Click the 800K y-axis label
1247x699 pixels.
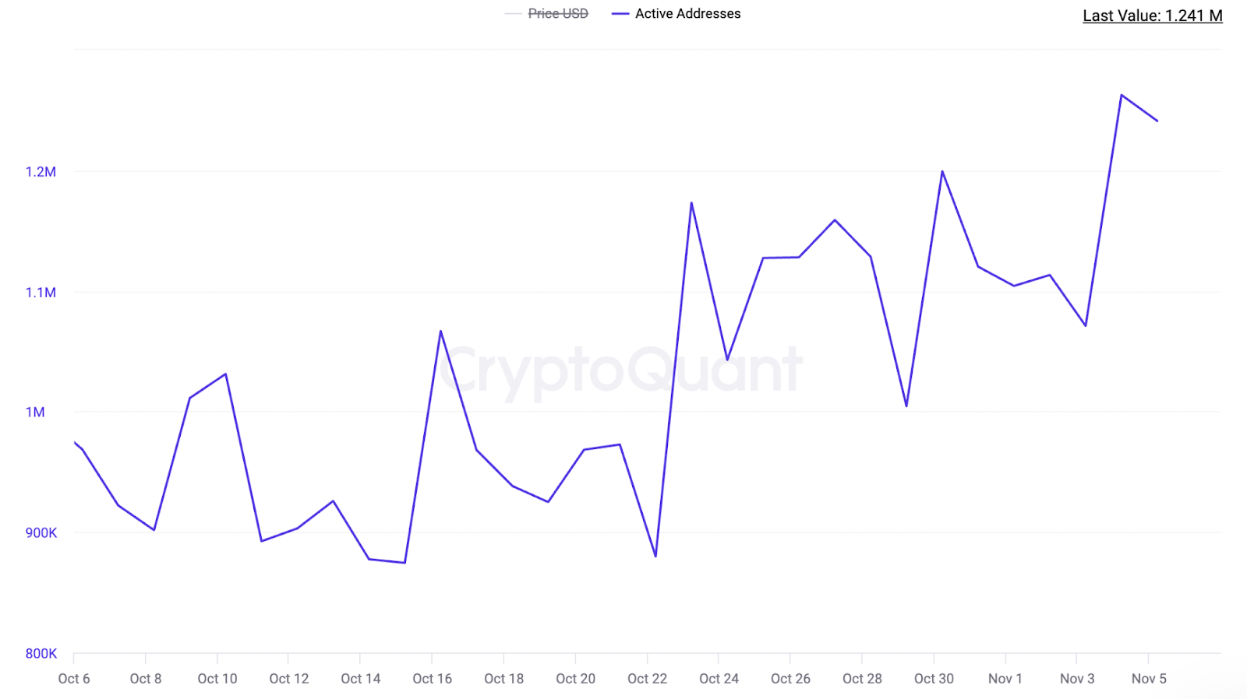pos(41,654)
